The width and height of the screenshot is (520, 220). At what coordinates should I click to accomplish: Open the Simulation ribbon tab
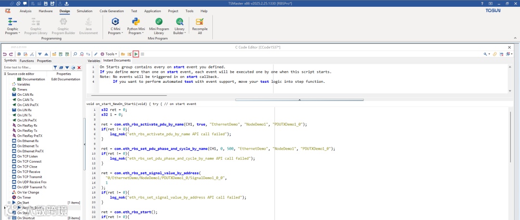(x=85, y=11)
